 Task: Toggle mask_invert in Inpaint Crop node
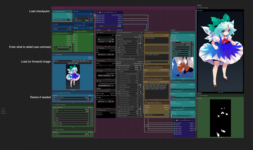[x=130, y=89]
